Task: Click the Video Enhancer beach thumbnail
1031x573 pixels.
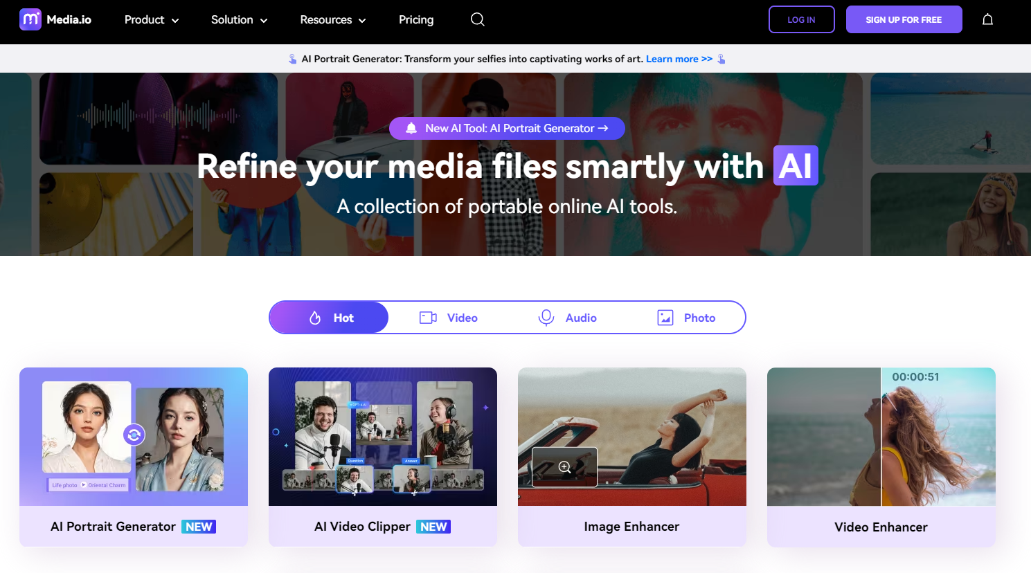Action: [x=881, y=437]
